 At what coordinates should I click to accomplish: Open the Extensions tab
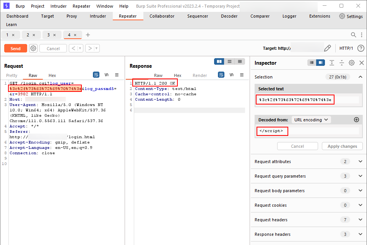click(x=320, y=16)
